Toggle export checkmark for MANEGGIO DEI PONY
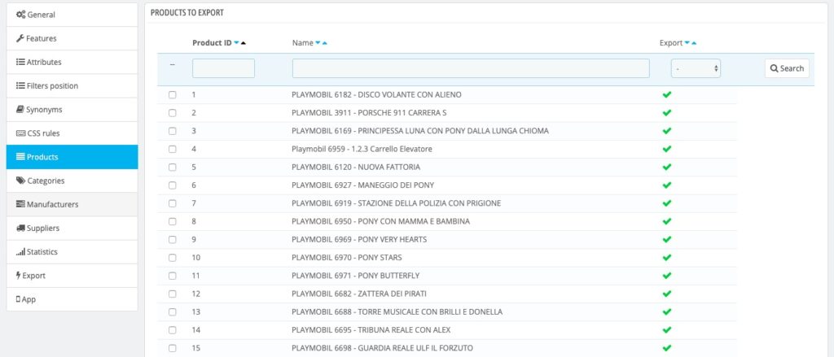Screen dimensions: 834x357 click(x=667, y=185)
